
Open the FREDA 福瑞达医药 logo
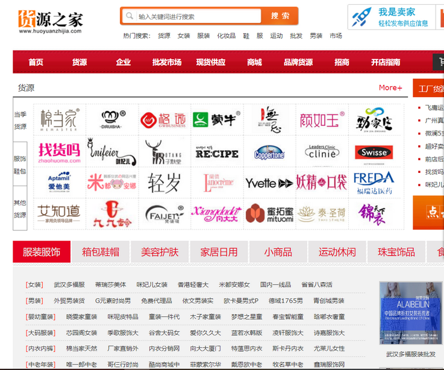(375, 183)
